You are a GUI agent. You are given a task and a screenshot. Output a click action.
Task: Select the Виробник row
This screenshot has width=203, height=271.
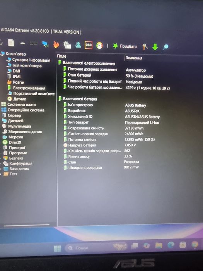101,111
